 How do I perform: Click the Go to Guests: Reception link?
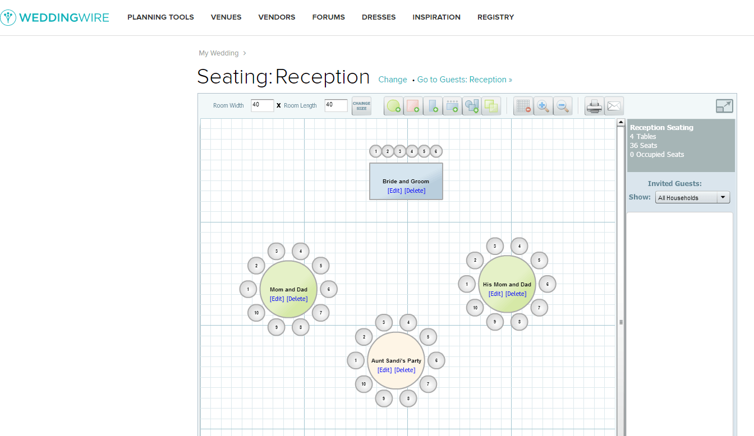(464, 80)
